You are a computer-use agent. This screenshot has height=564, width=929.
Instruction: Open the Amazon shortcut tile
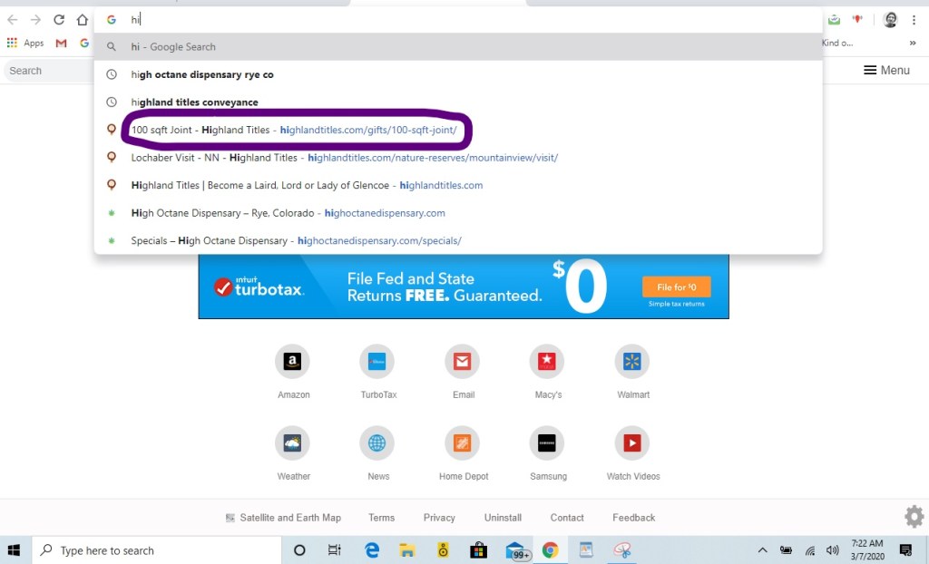(x=292, y=362)
